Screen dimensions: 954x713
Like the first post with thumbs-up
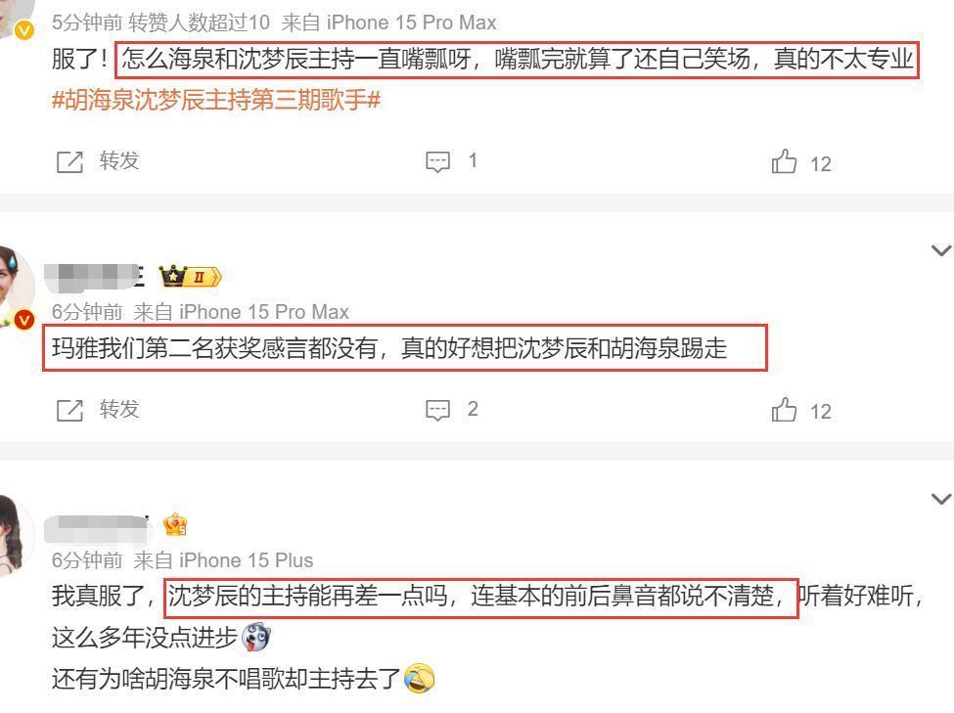point(784,161)
